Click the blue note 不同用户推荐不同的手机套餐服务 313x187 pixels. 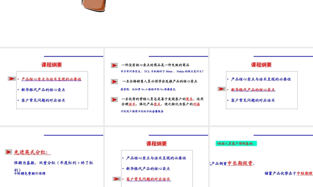[x=142, y=112]
